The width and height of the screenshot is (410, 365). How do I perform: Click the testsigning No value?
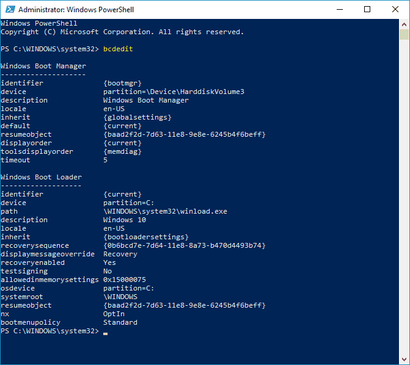pyautogui.click(x=108, y=271)
